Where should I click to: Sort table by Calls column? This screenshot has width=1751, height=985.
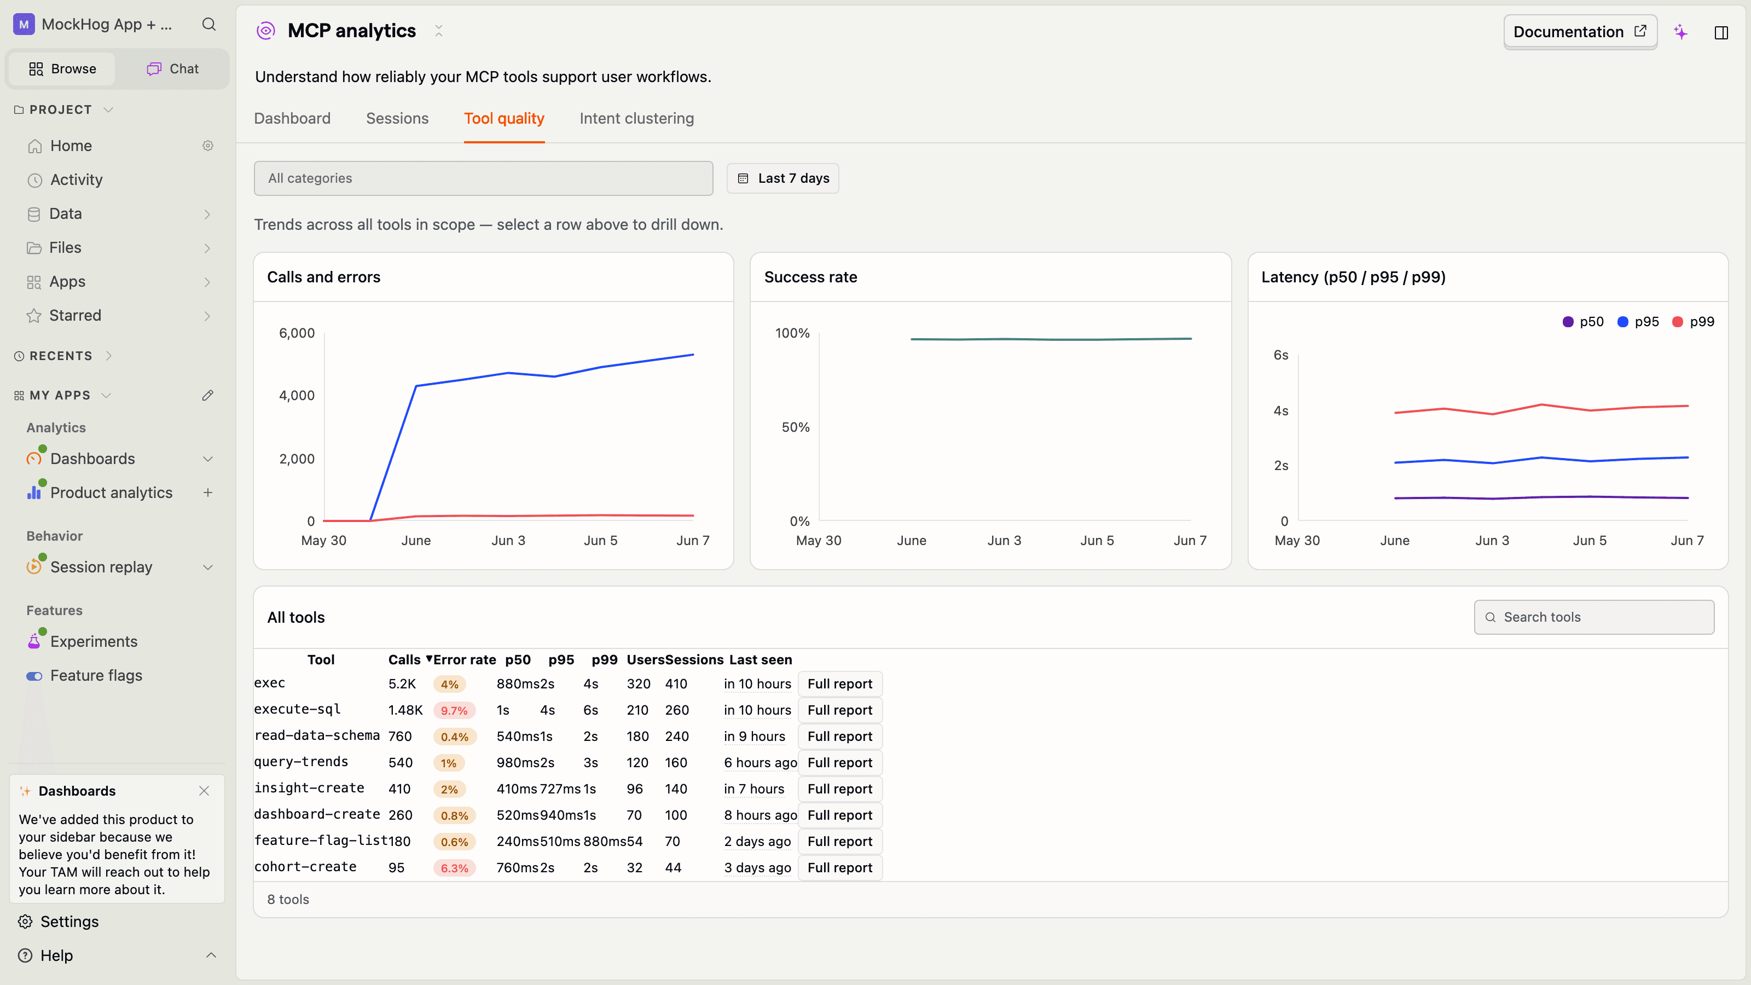(x=410, y=659)
